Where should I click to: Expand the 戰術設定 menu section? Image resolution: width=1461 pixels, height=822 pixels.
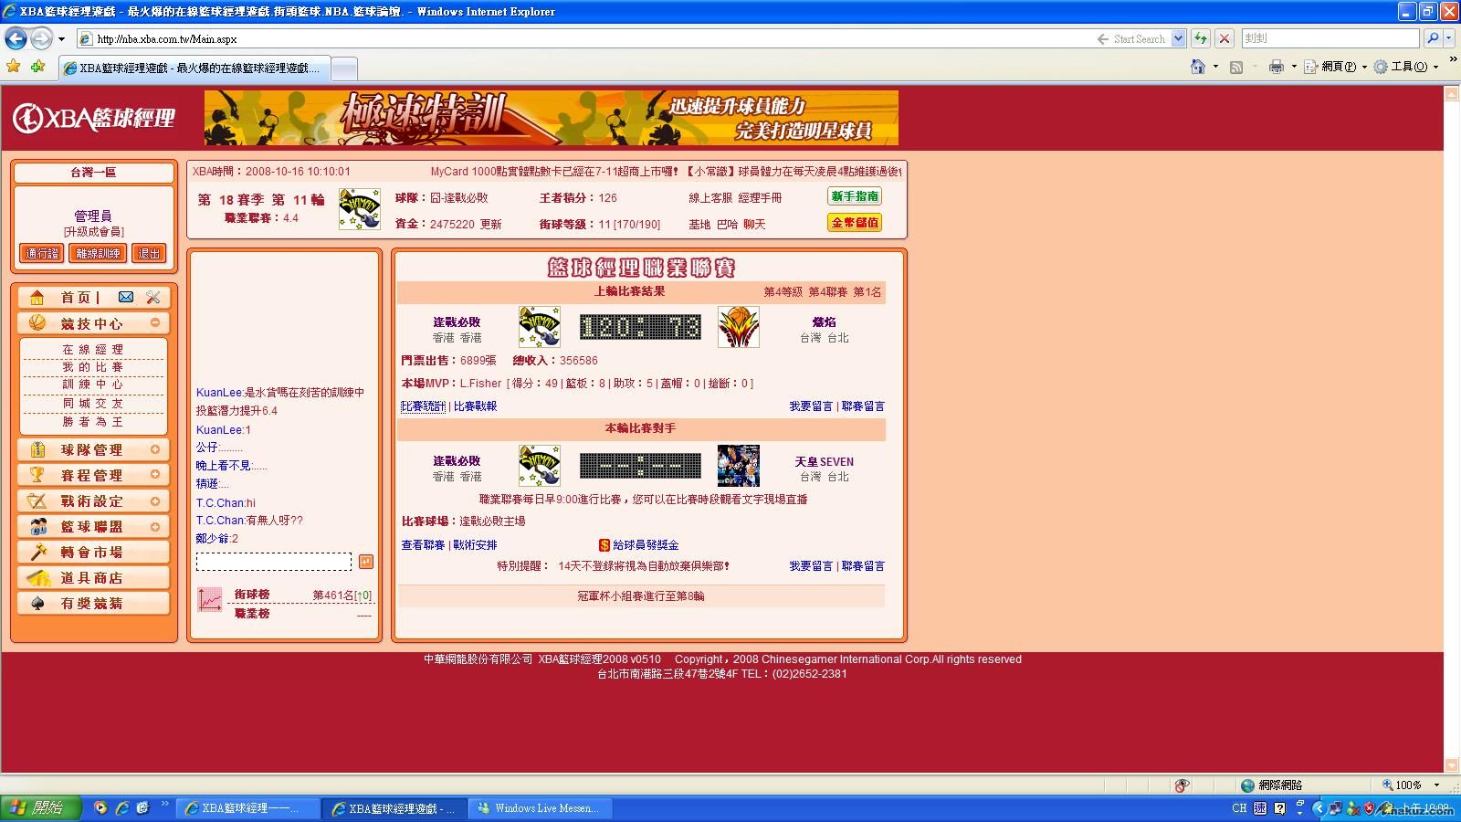tap(155, 501)
